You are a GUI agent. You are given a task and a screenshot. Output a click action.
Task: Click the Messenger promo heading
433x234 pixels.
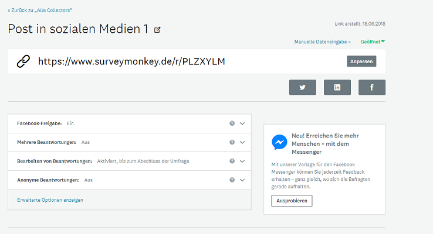325,144
